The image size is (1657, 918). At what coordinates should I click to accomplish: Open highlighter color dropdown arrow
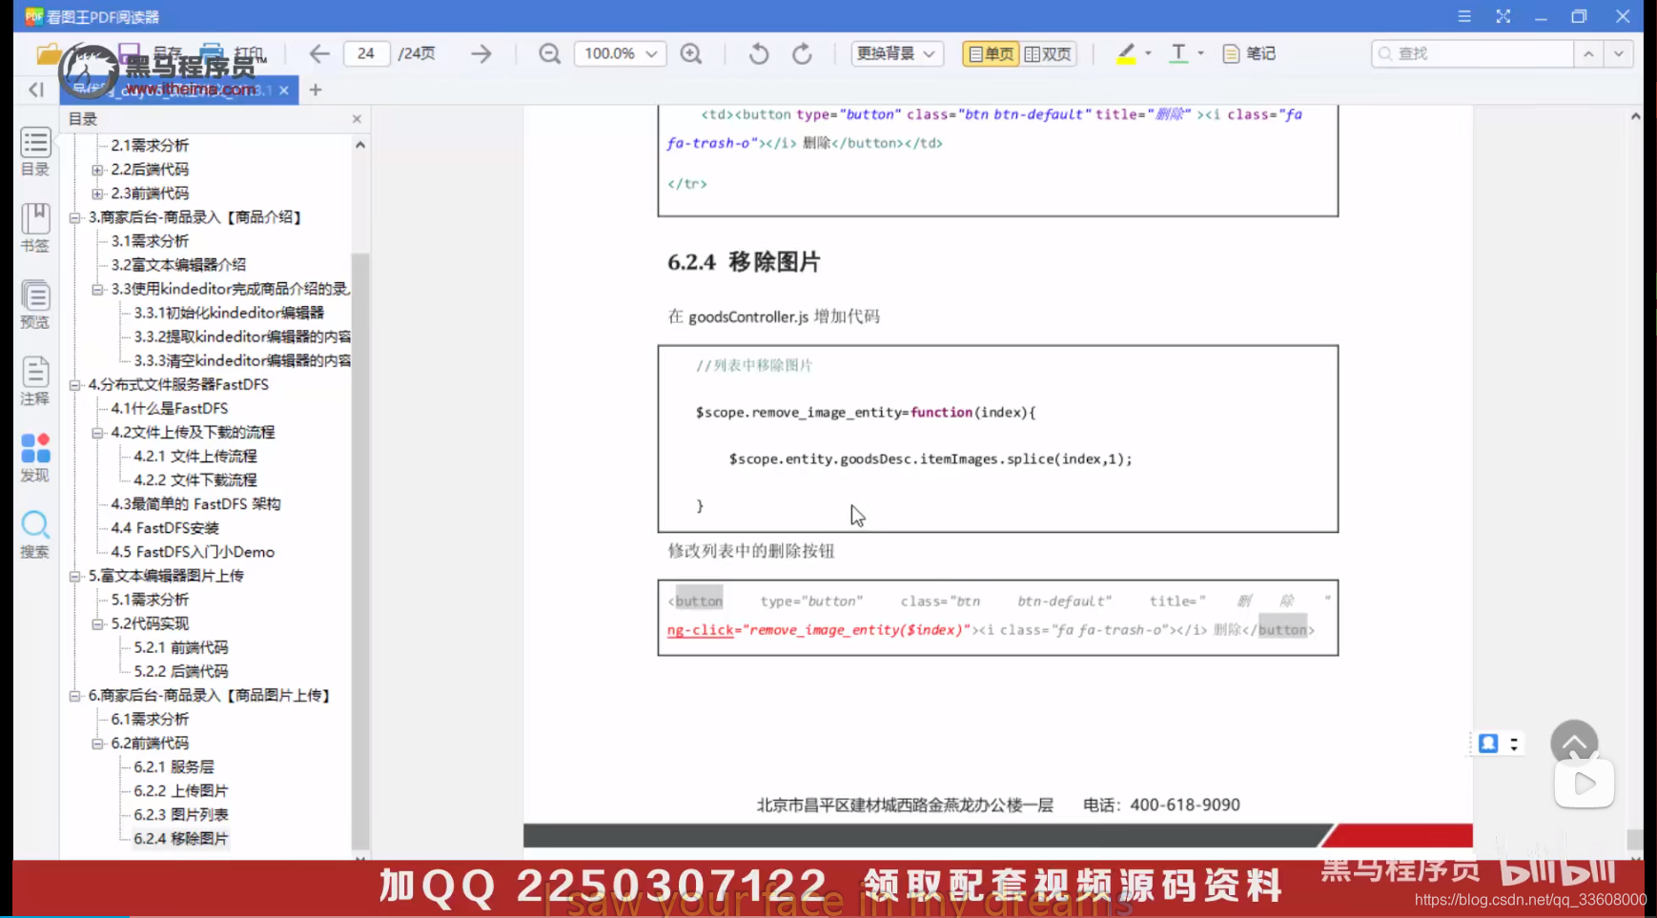tap(1148, 53)
